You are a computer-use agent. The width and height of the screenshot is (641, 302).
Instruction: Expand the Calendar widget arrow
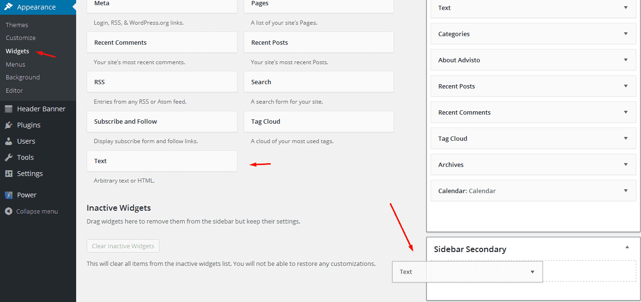[625, 191]
